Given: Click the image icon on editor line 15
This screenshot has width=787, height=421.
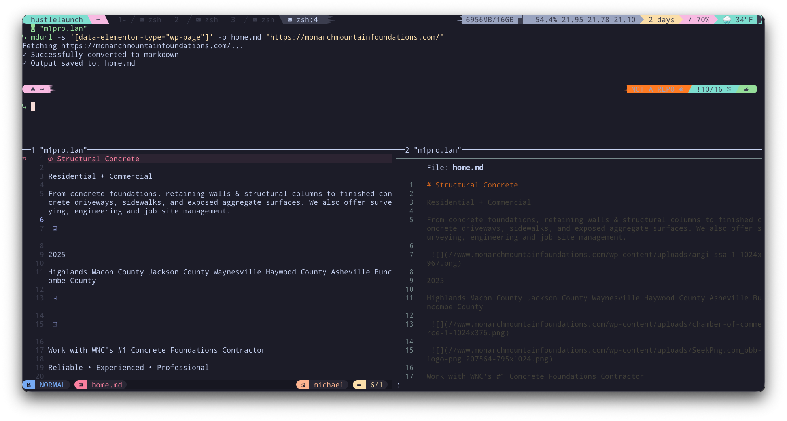Looking at the screenshot, I should click(55, 324).
